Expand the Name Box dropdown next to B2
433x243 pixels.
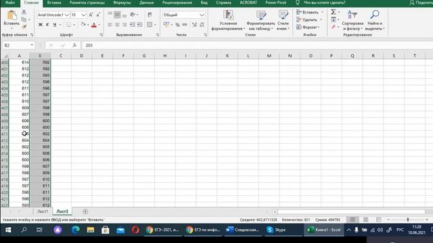click(x=32, y=45)
